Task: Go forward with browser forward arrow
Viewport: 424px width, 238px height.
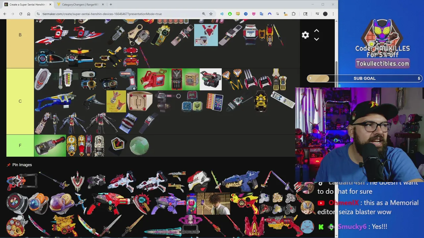Action: point(13,14)
